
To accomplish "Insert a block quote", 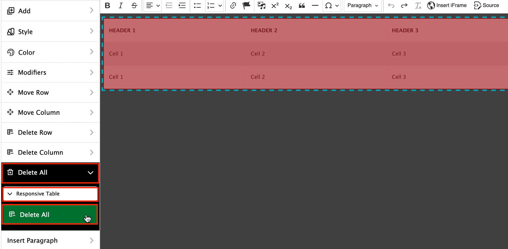I will [302, 6].
